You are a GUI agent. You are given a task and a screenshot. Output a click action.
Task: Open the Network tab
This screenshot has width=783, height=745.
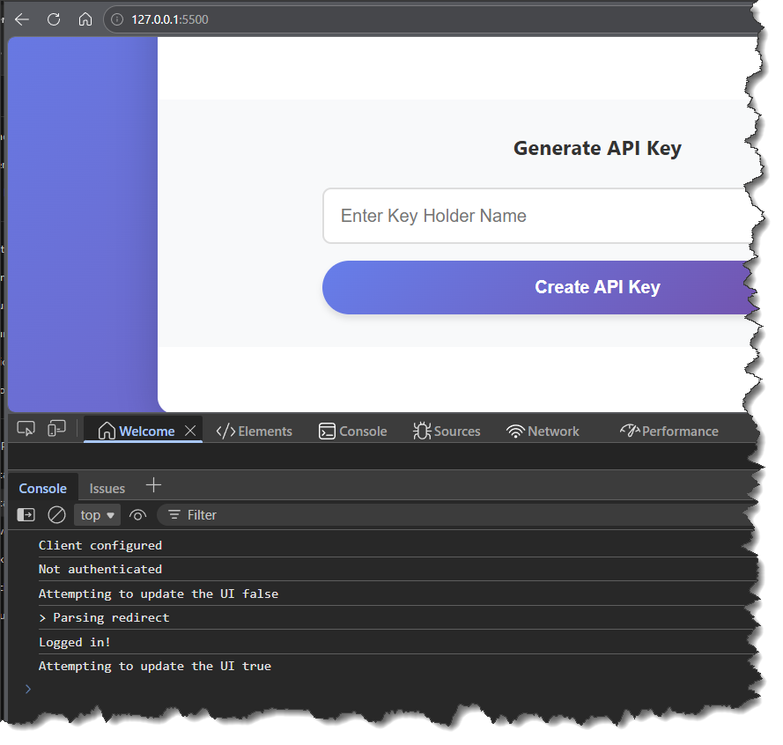point(543,432)
